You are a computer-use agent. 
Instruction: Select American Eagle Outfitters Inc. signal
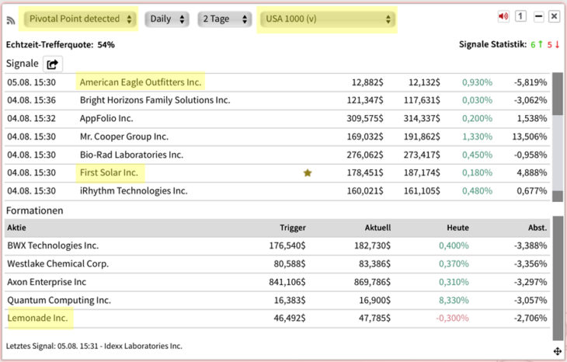coord(277,82)
